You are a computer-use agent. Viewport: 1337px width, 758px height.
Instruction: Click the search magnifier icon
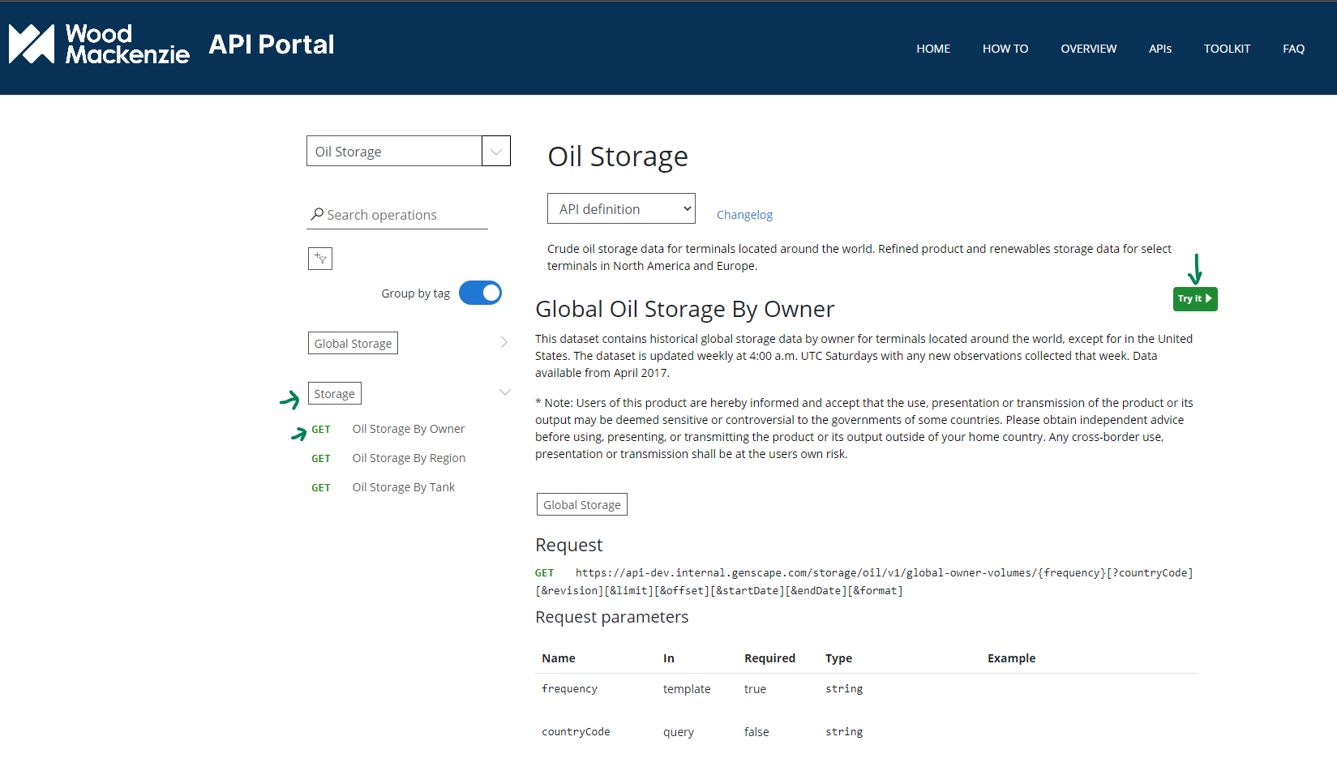point(317,214)
